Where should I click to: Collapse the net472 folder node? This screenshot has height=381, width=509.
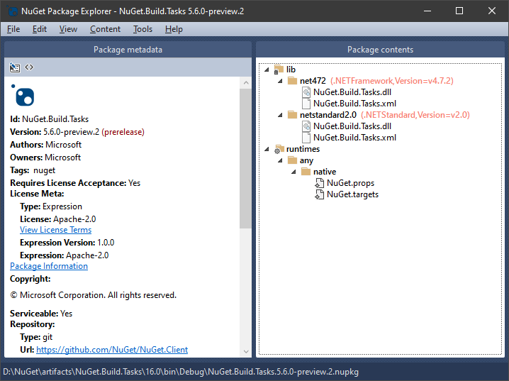click(281, 81)
